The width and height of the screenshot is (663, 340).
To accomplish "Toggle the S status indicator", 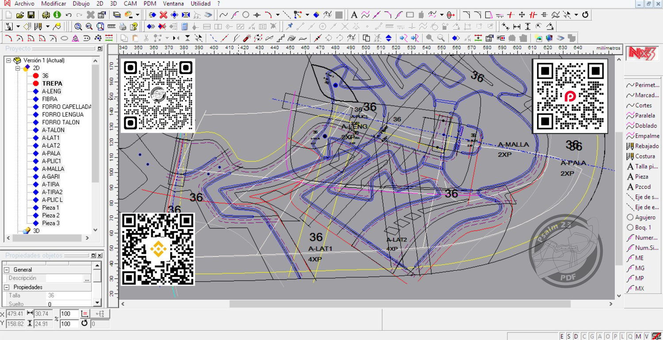I will (569, 336).
